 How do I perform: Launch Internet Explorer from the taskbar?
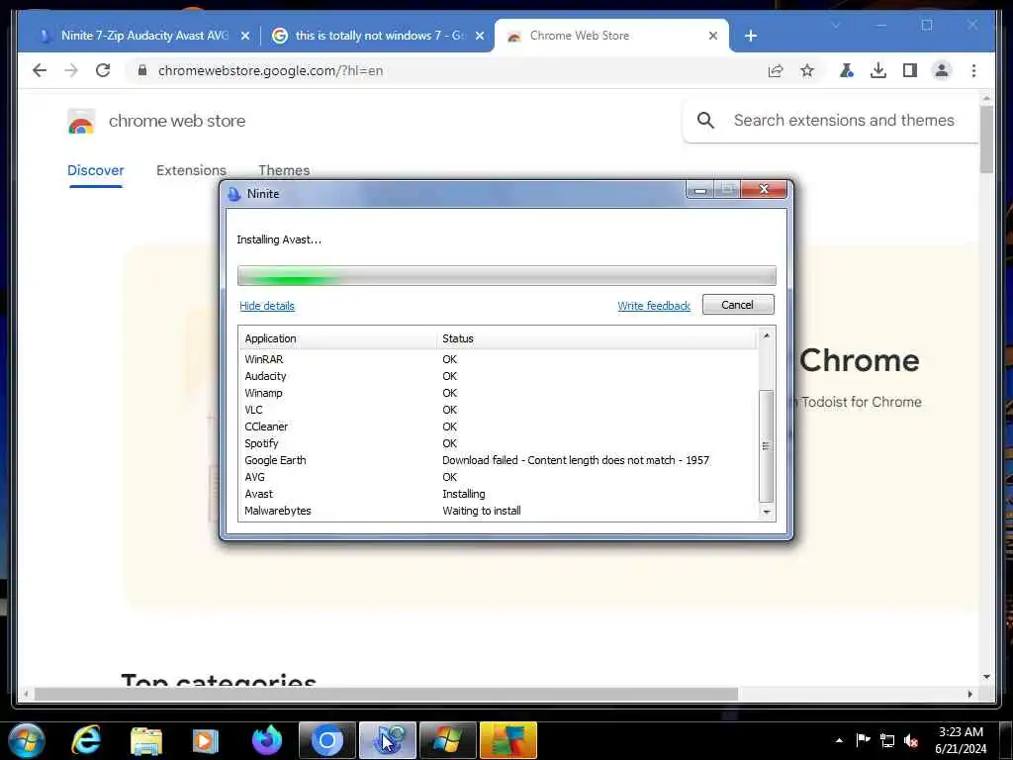pos(86,740)
